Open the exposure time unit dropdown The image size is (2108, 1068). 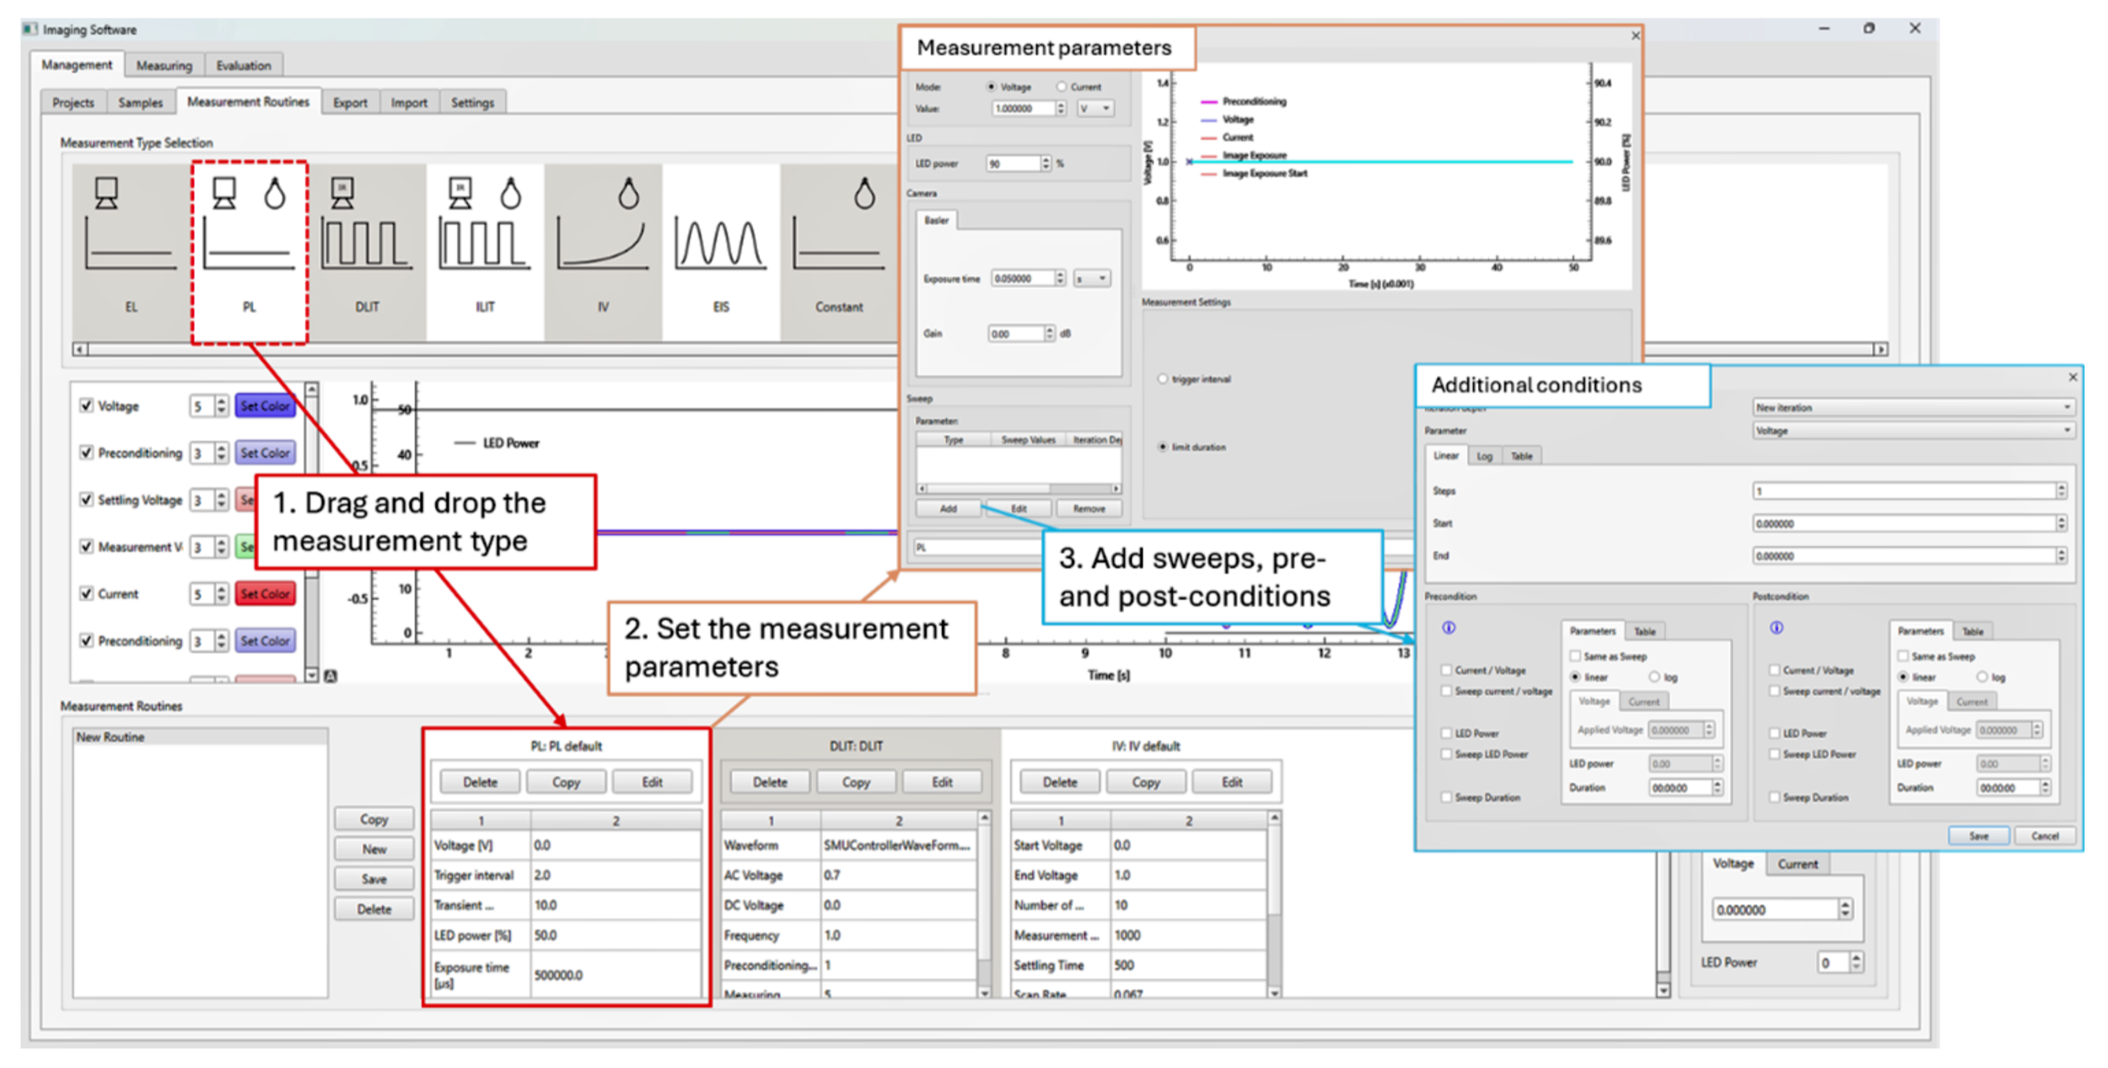click(x=1092, y=278)
